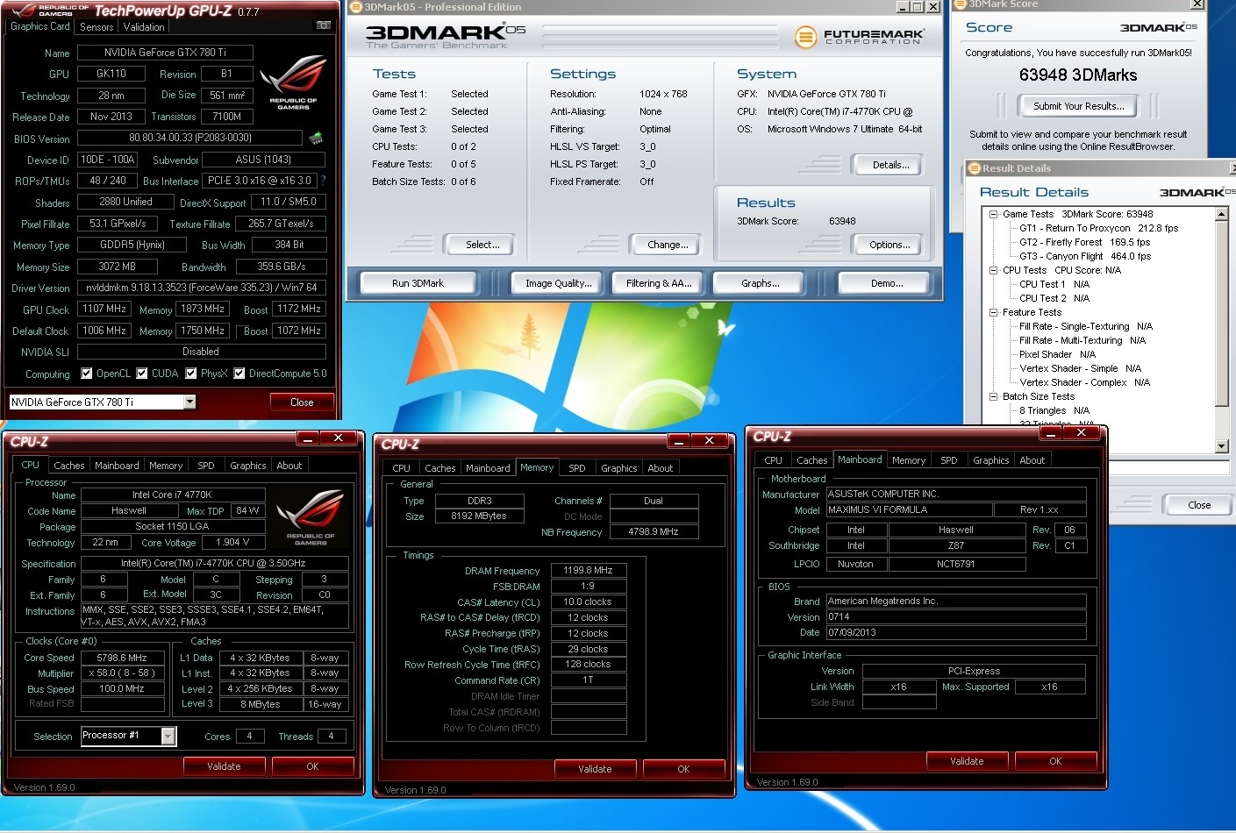Click the GPU-Z Name field showing GTX 780 Ti
The height and width of the screenshot is (833, 1236).
point(165,53)
